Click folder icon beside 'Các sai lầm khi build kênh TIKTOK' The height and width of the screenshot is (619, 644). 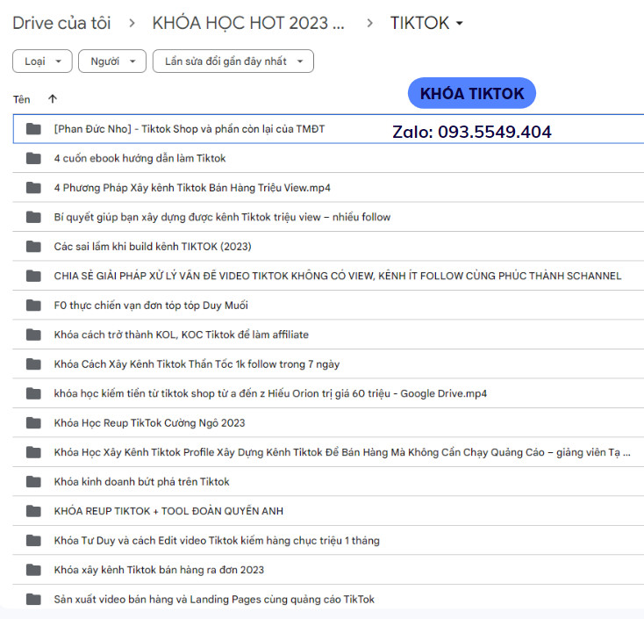[33, 247]
